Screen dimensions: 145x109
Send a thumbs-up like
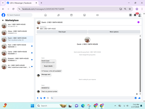point(139,98)
